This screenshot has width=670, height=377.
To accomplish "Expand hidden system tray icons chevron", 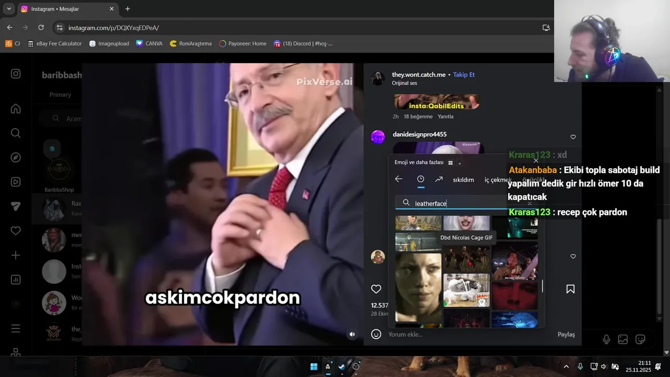I will point(566,367).
